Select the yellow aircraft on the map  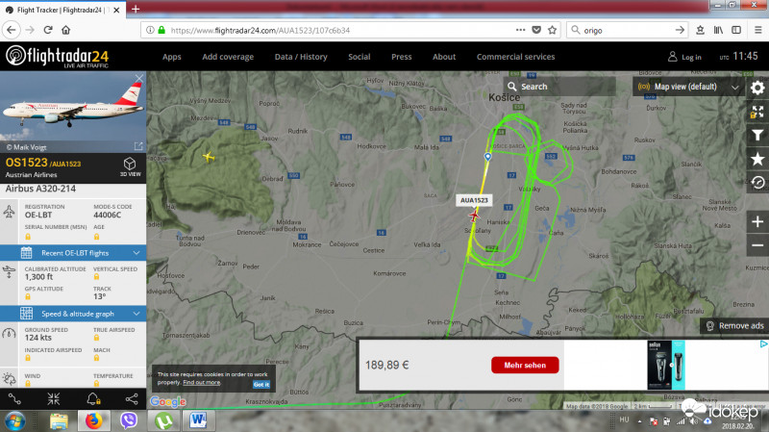209,157
